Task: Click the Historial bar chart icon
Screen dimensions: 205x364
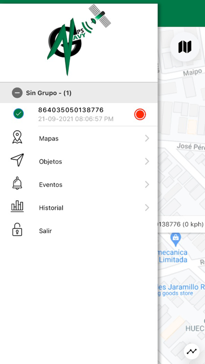Action: tap(17, 206)
